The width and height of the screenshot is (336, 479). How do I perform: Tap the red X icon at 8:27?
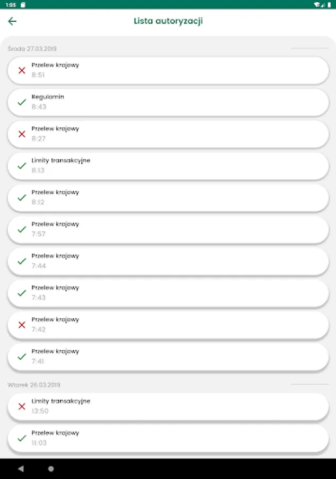point(22,134)
